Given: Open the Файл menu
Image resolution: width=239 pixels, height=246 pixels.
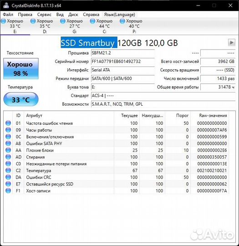Looking at the screenshot, I should click(x=8, y=15).
